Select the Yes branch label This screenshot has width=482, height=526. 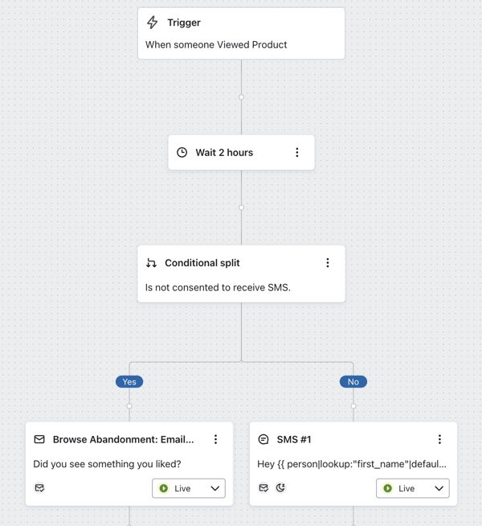pyautogui.click(x=129, y=382)
